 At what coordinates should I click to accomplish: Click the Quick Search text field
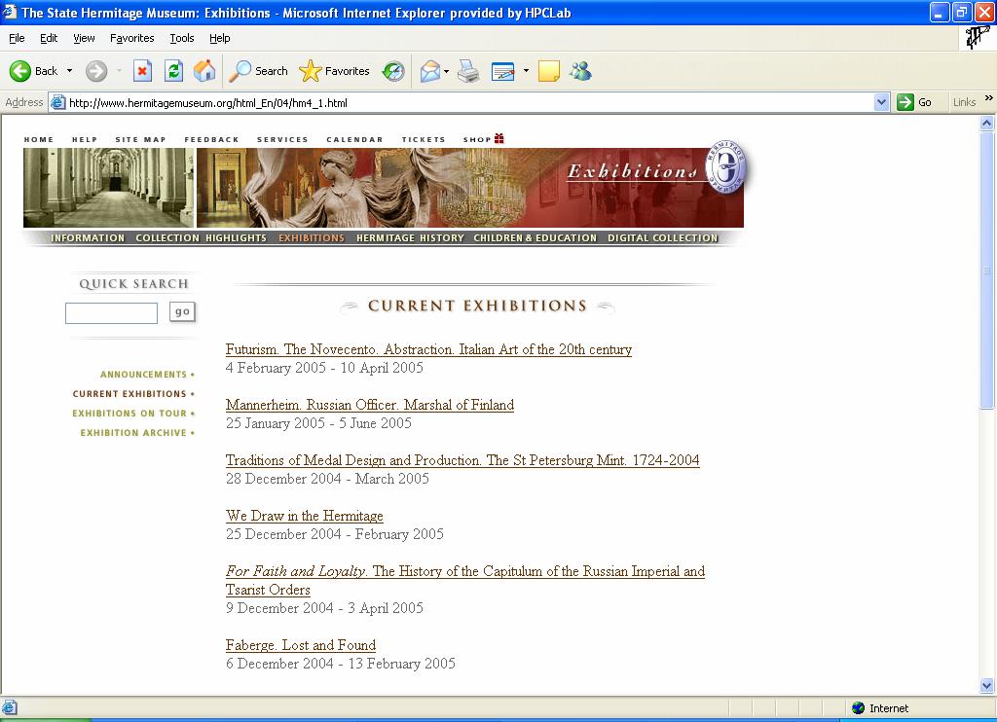click(x=111, y=312)
